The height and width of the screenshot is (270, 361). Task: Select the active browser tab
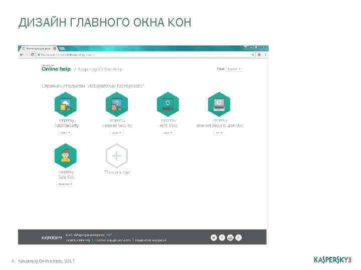38,48
